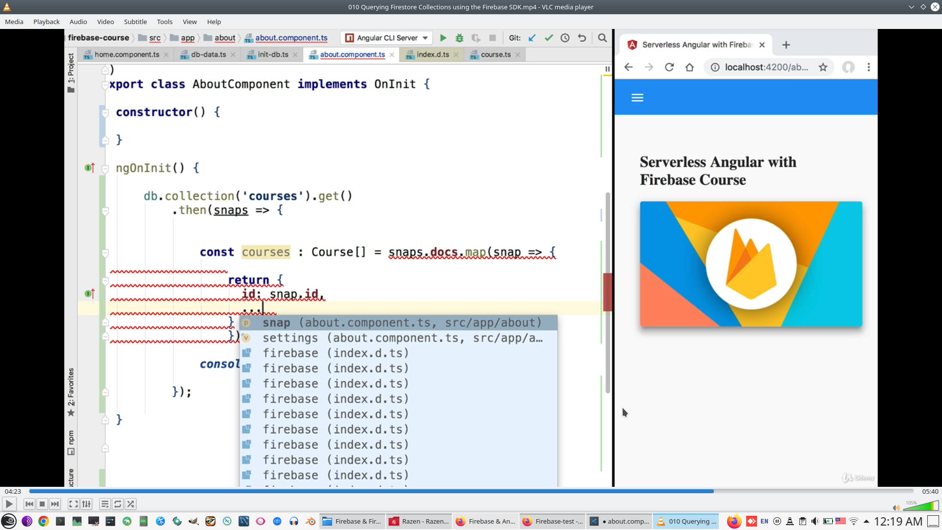Show hidden system tray icons
Image resolution: width=942 pixels, height=530 pixels.
click(x=866, y=521)
